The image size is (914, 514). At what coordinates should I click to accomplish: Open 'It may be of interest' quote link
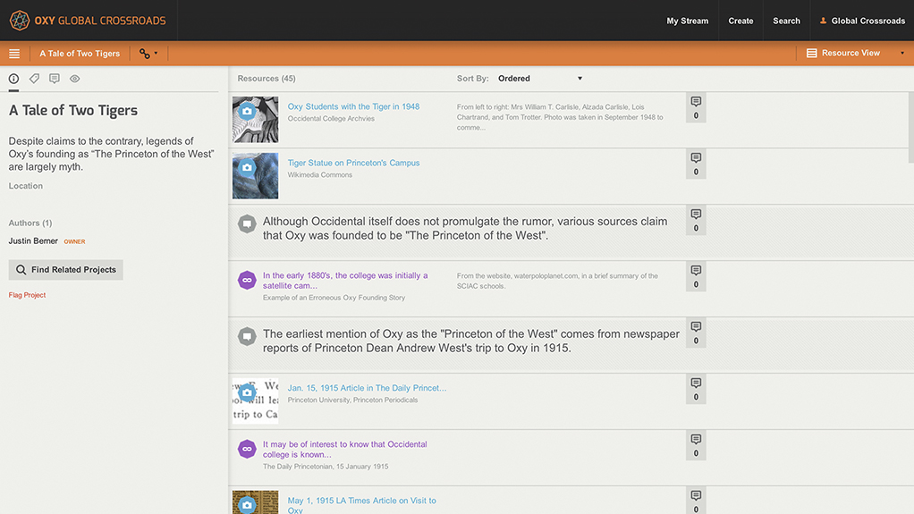344,450
